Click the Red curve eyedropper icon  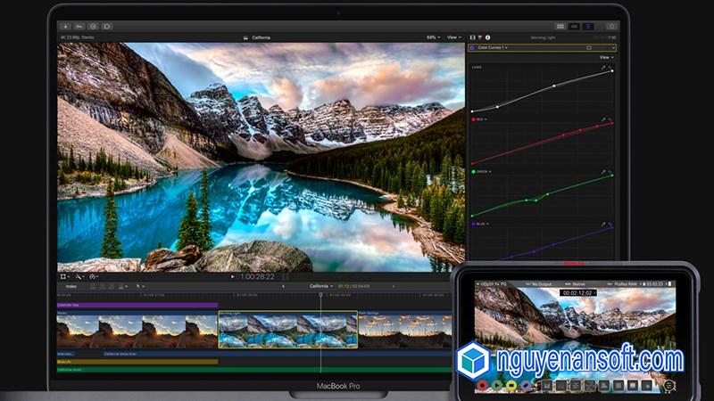point(603,119)
